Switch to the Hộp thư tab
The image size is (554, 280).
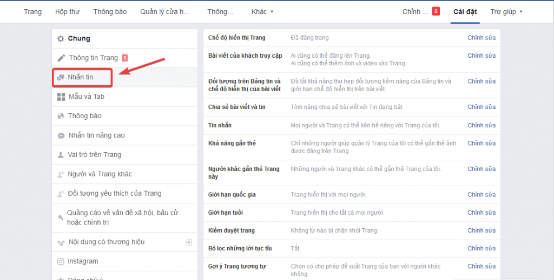(67, 11)
